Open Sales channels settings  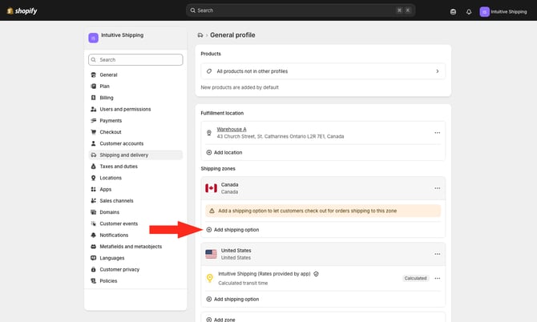pos(135,201)
